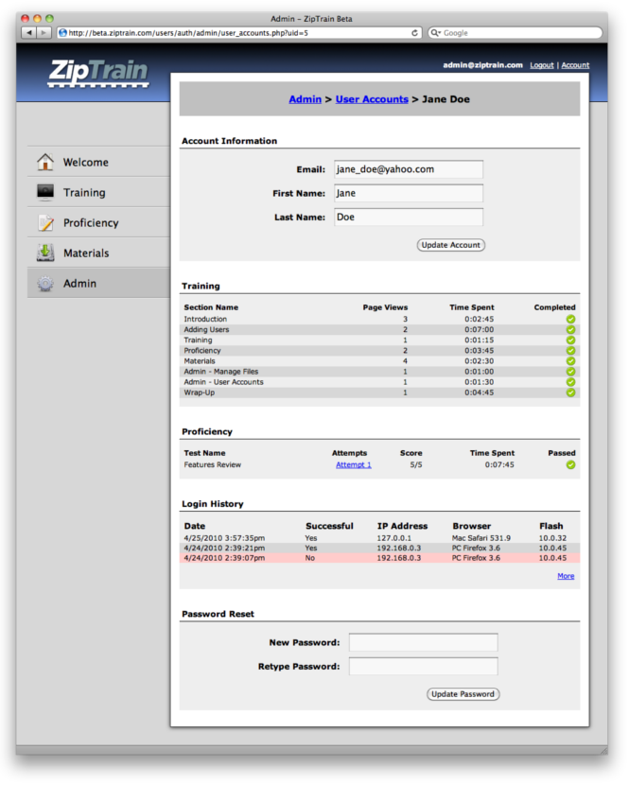The height and width of the screenshot is (785, 629).
Task: Click the browser URL address bar
Action: (x=238, y=32)
